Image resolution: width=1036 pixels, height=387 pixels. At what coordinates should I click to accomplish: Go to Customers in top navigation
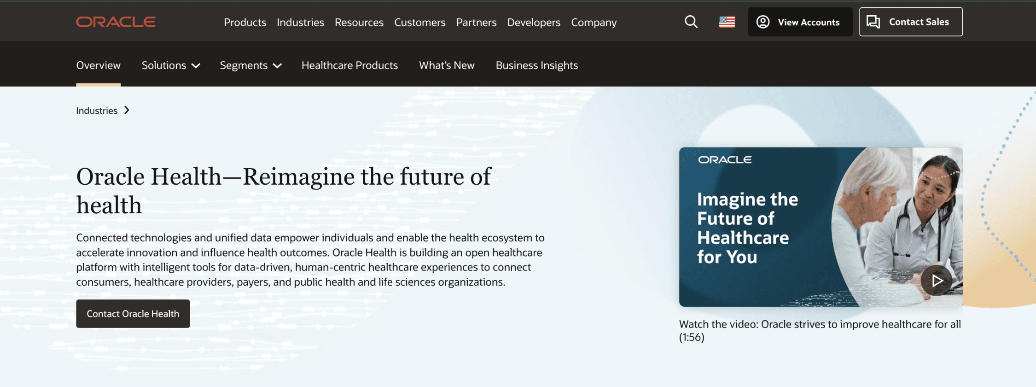pos(419,22)
